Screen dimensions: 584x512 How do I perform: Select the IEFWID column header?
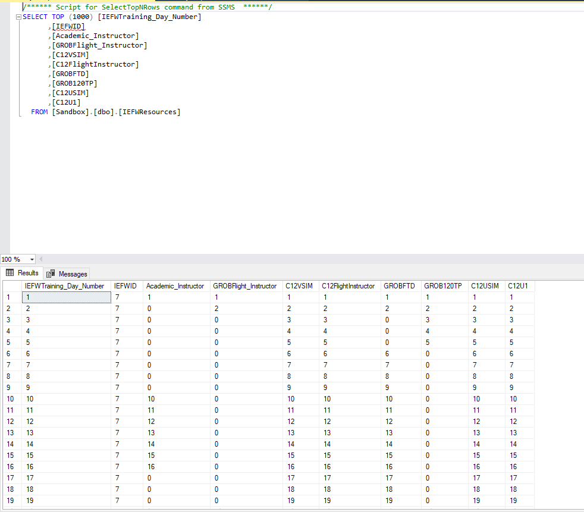[127, 286]
